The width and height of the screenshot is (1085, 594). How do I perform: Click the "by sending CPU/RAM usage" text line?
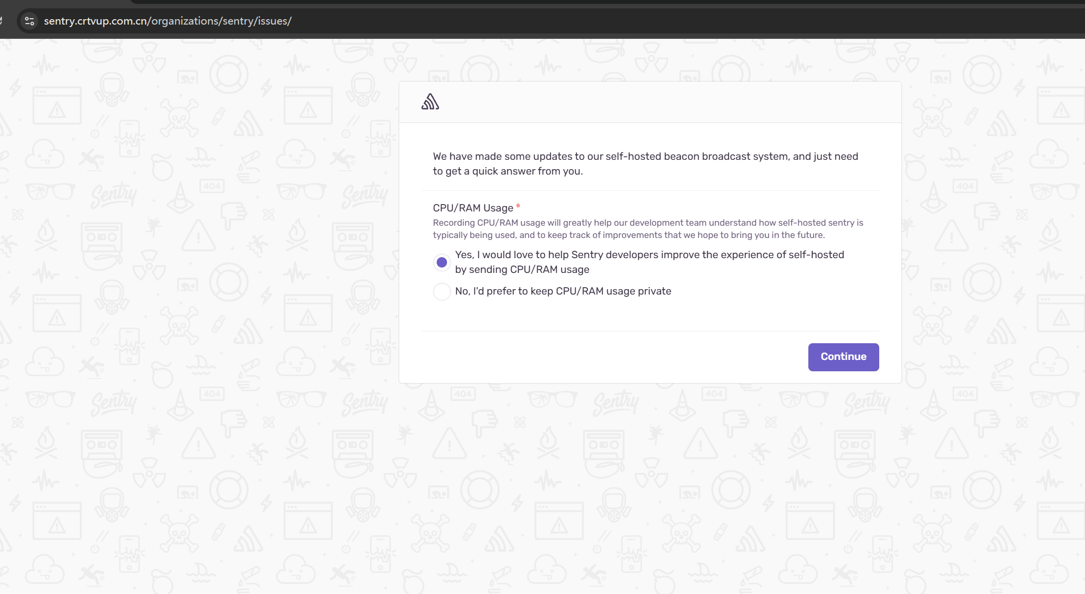click(x=522, y=269)
